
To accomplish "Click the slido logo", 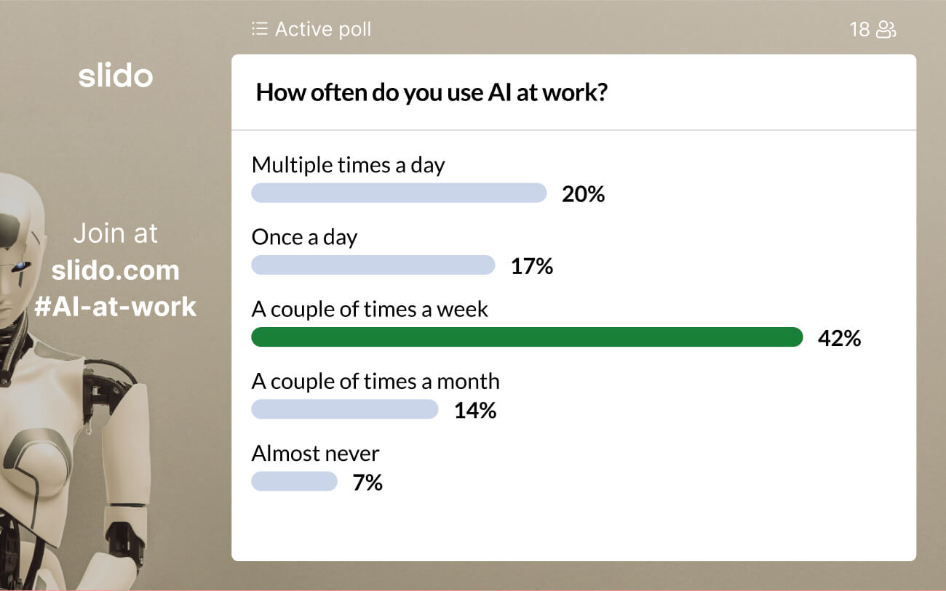I will pos(116,76).
